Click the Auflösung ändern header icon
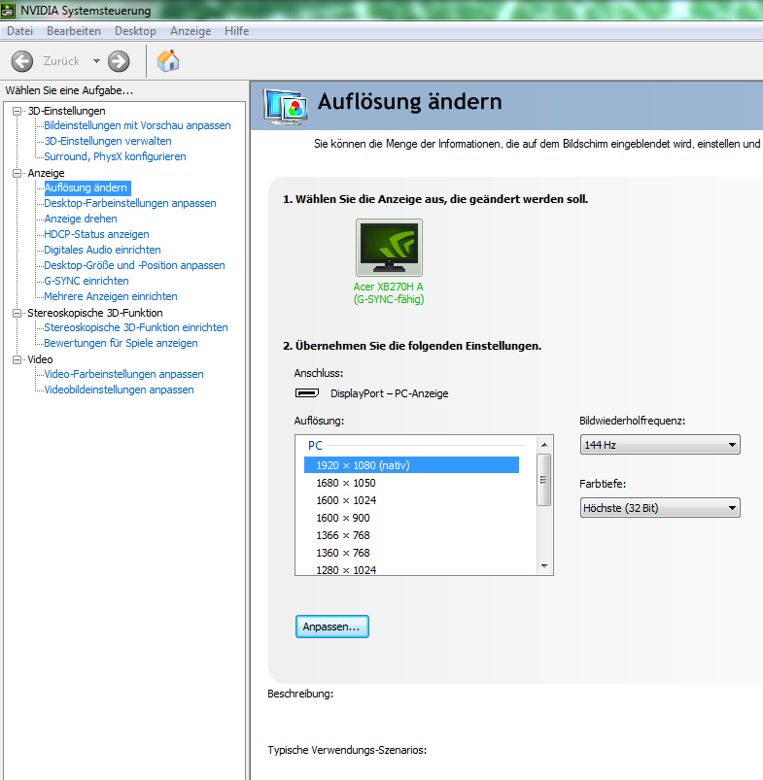Screen dimensions: 763x780 (285, 106)
